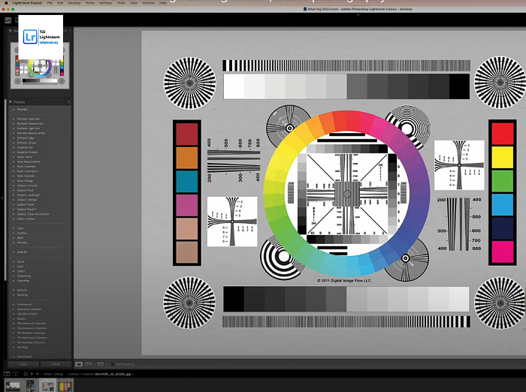Select the Loupe view icon in toolbar
The image size is (526, 392).
pos(80,364)
